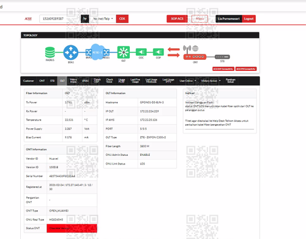Click the IP OLT value 172.23.224.229
This screenshot has width=306, height=239.
149,111
